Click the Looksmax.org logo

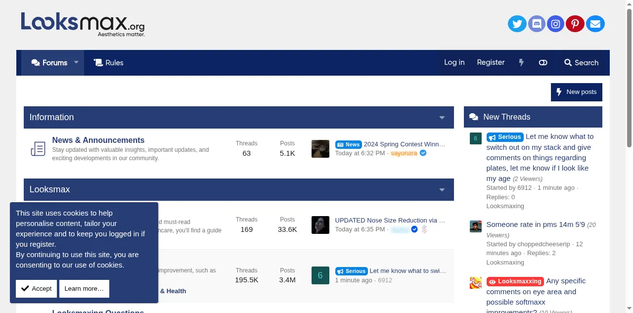click(x=83, y=24)
